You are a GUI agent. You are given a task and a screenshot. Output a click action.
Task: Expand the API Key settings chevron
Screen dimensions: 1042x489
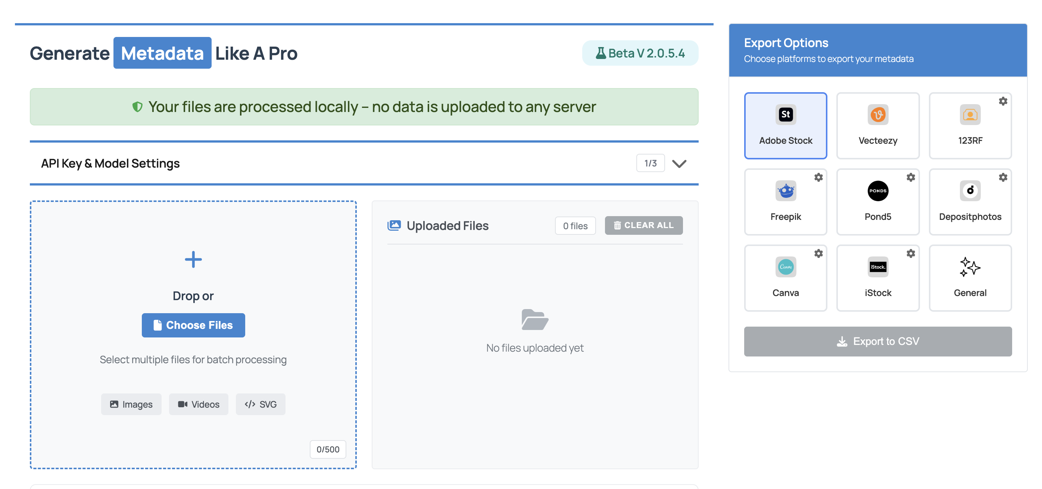tap(679, 163)
